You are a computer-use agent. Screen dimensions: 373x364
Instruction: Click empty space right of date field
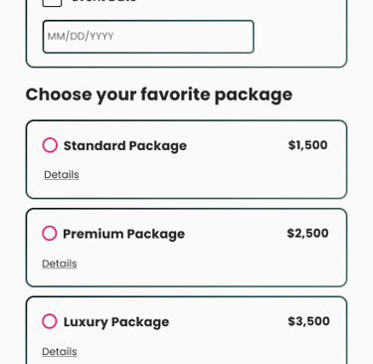[300, 37]
